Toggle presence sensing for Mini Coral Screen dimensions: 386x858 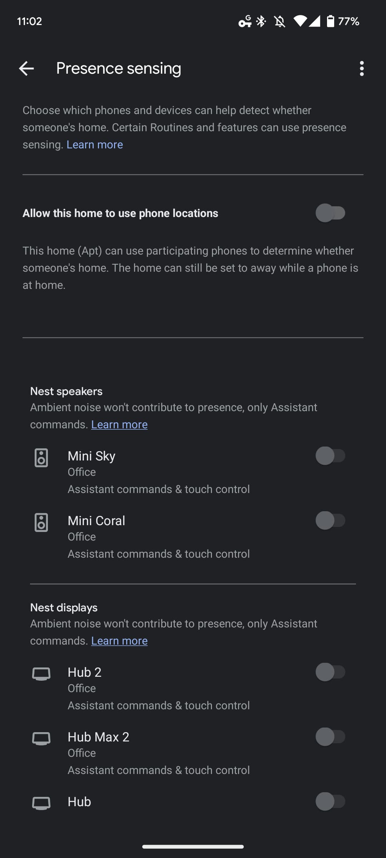click(x=330, y=521)
